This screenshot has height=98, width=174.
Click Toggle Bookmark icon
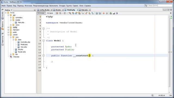(92, 13)
